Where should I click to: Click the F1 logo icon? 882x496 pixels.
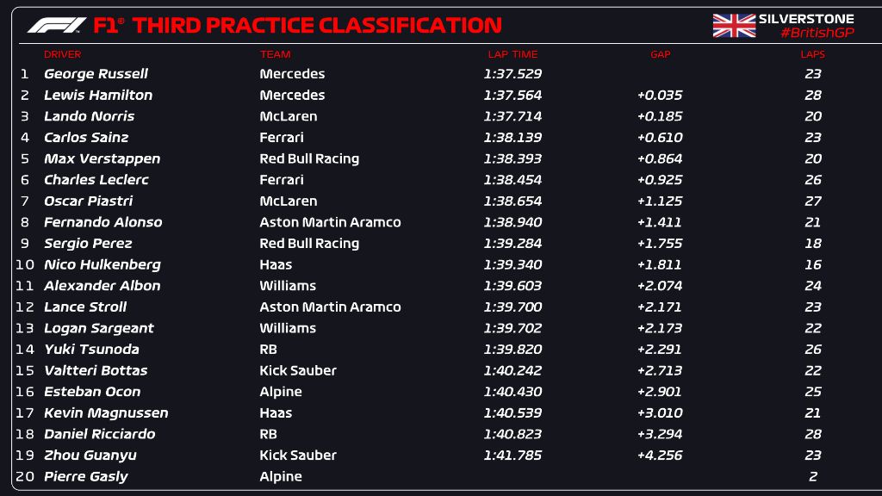57,26
